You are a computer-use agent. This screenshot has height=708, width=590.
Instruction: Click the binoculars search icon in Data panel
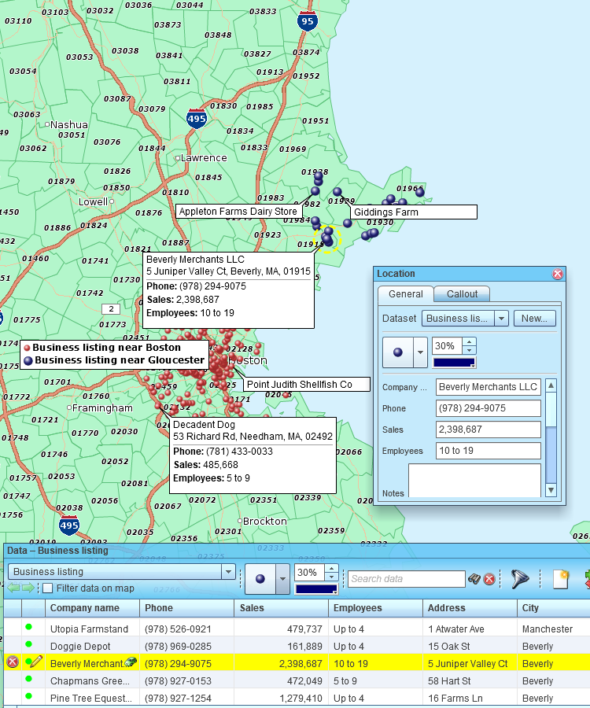tap(474, 579)
